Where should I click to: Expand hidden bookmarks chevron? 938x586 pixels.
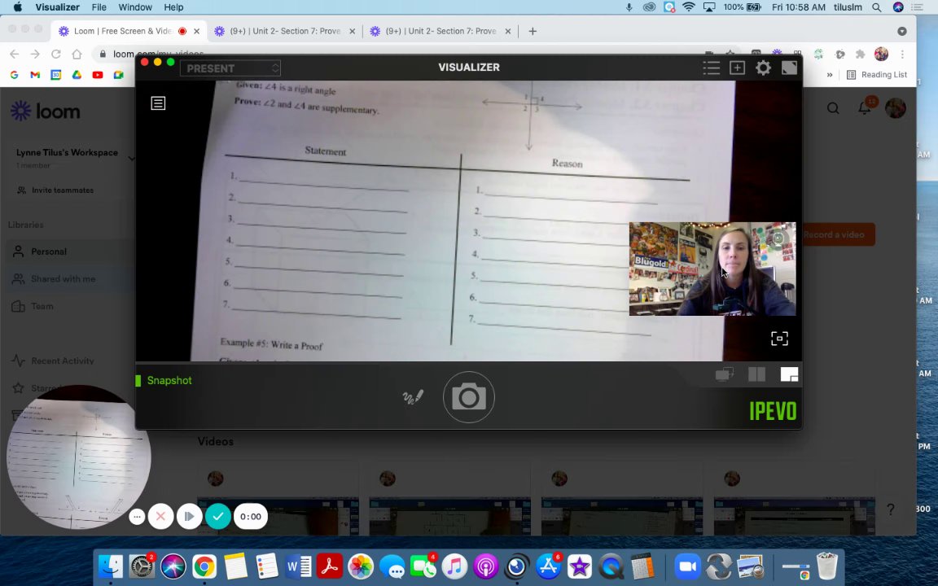pyautogui.click(x=830, y=75)
